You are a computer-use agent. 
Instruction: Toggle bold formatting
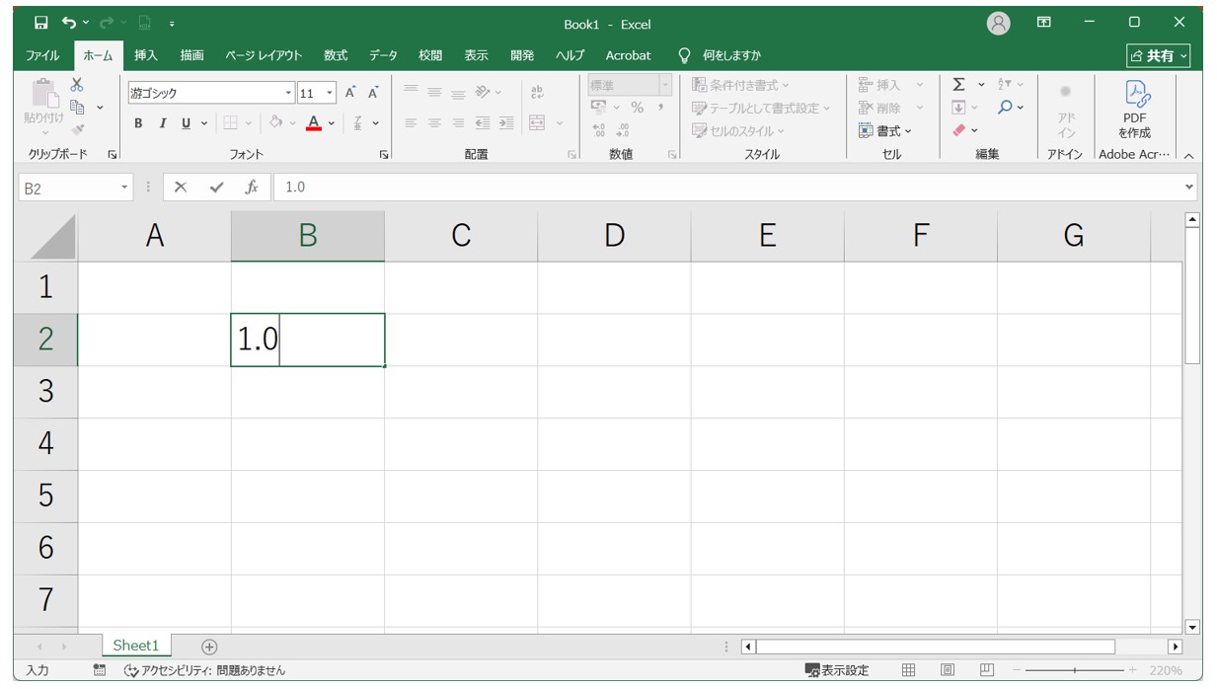tap(138, 123)
